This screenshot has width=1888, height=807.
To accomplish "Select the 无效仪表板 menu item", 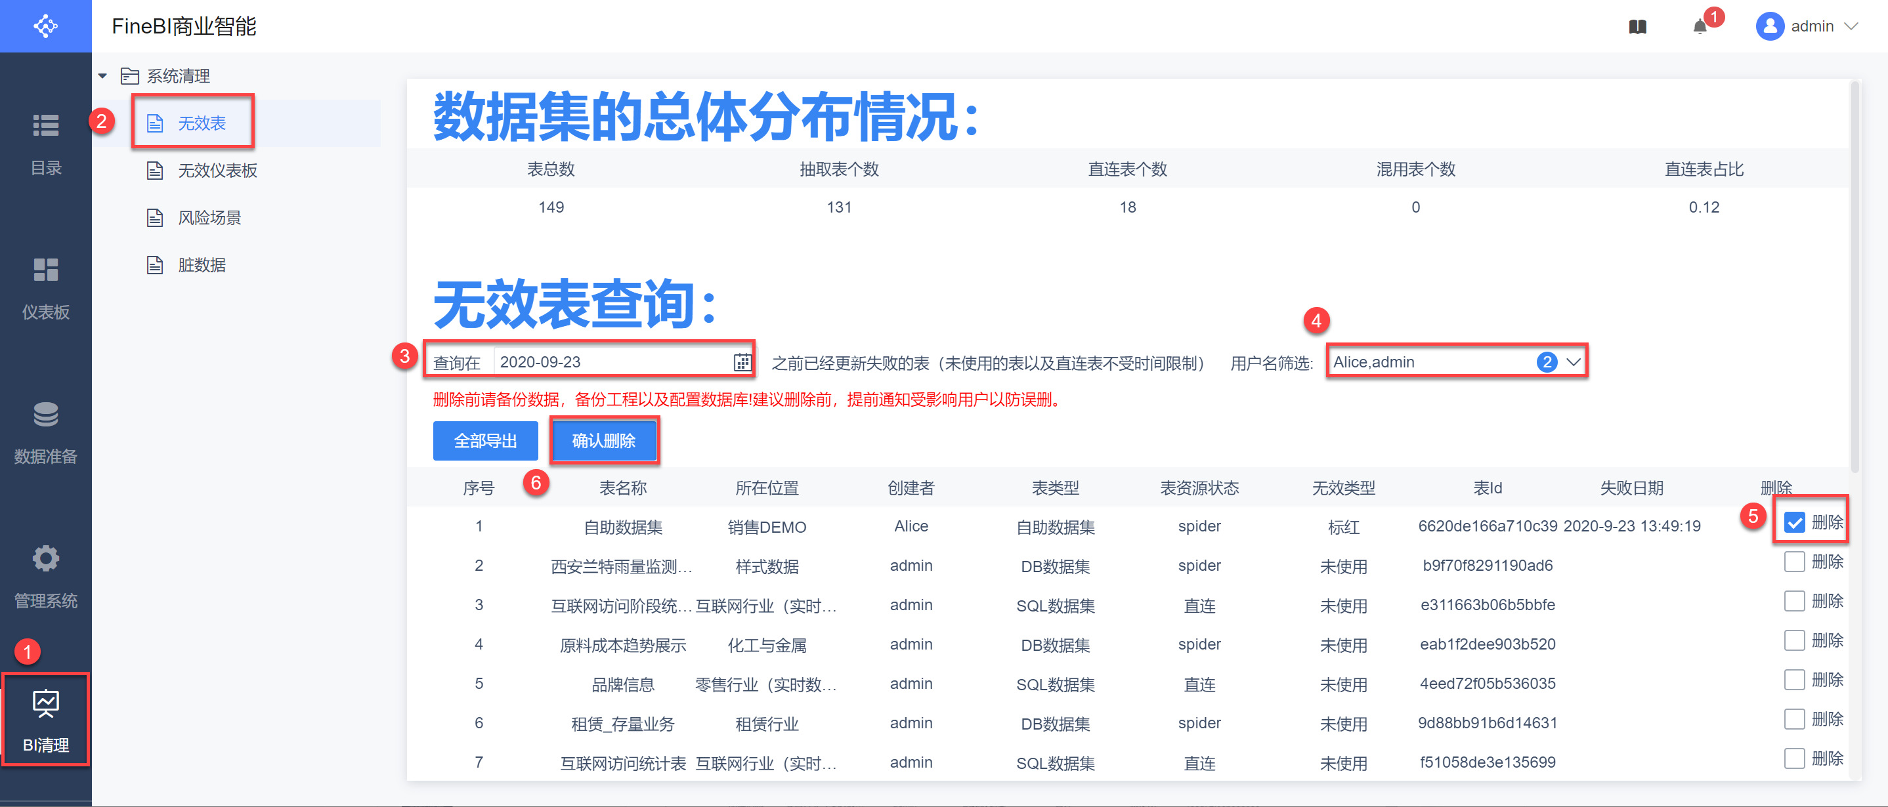I will [217, 171].
